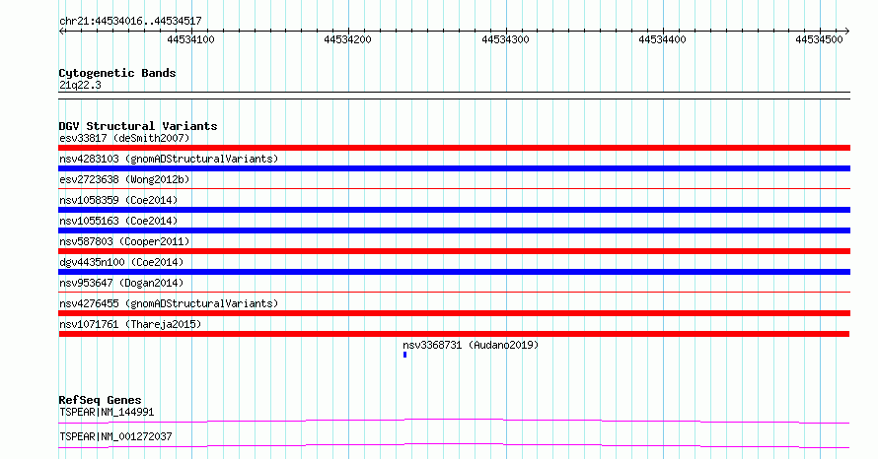878x459 pixels.
Task: Open nsv1058359 (Coe2014) variant label
Action: [x=118, y=200]
